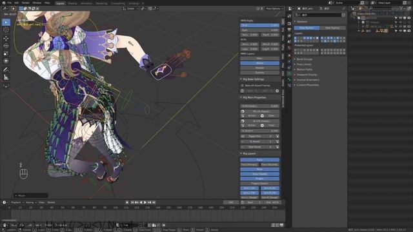This screenshot has height=232, width=413.
Task: Click the Blender logo menu icon
Action: point(4,3)
